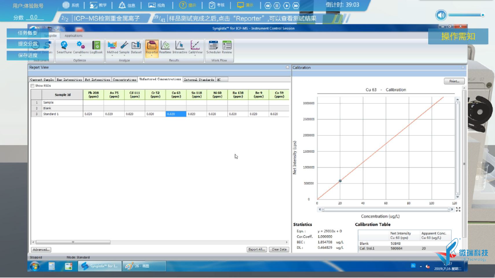This screenshot has height=278, width=495.
Task: Play the tutorial step
Action: (x=287, y=5)
